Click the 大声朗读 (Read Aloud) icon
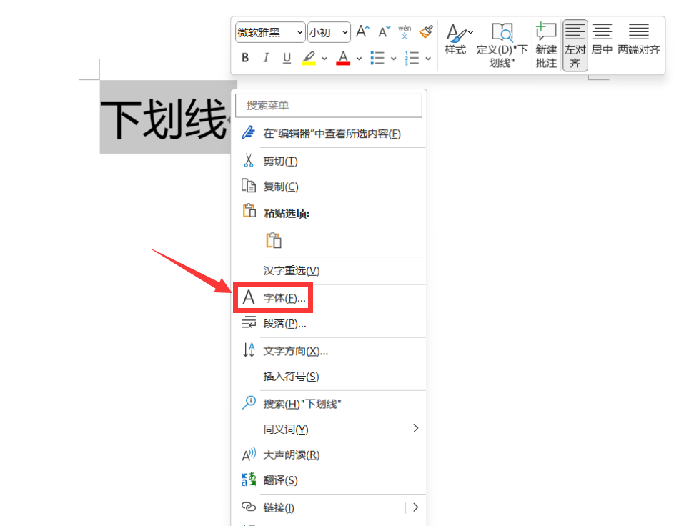 (x=287, y=455)
